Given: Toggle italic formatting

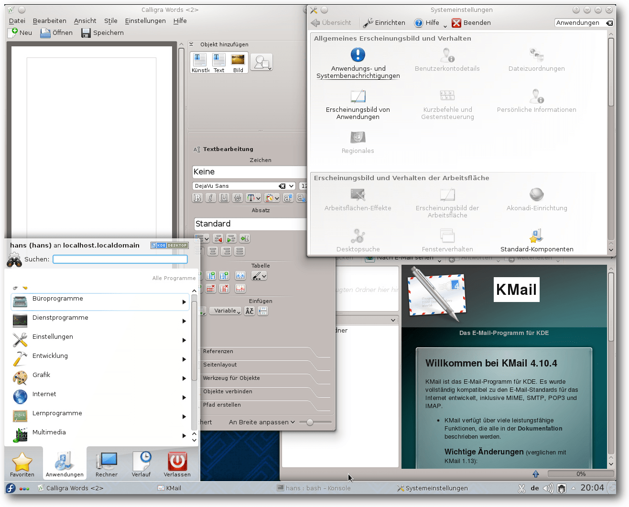Looking at the screenshot, I should pos(211,198).
